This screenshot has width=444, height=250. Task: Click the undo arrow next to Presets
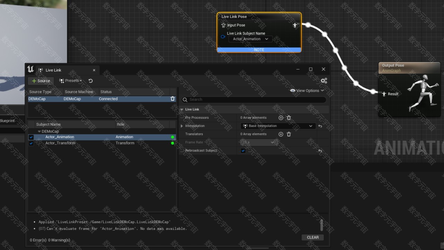pos(91,81)
